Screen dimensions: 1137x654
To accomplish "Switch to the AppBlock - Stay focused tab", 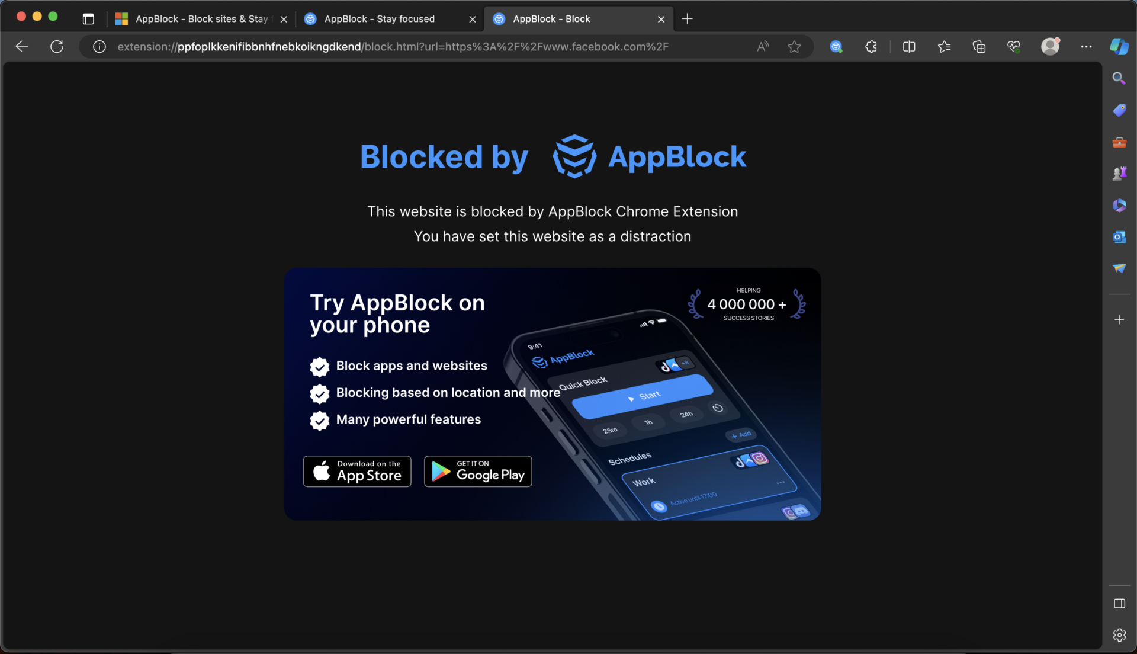I will pyautogui.click(x=379, y=18).
